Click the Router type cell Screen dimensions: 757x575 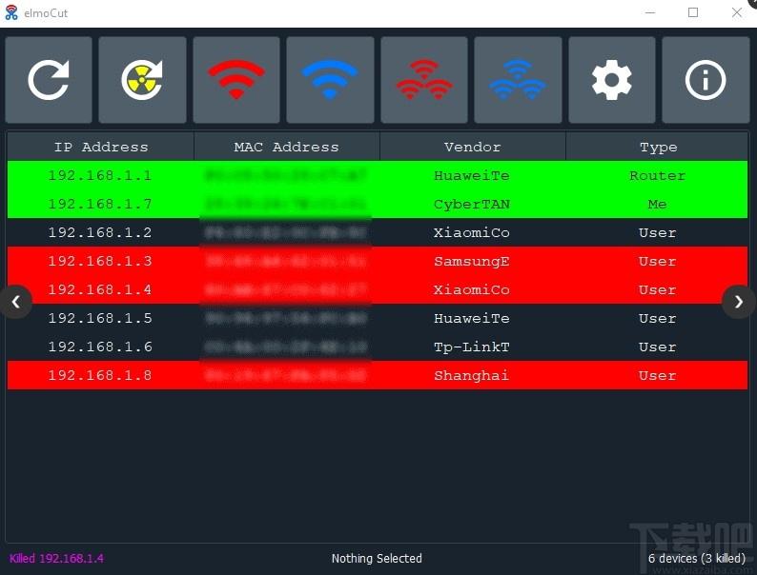tap(657, 175)
